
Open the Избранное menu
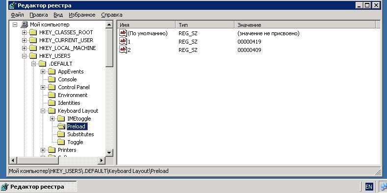coord(82,15)
